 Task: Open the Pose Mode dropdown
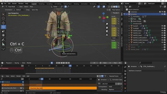pyautogui.click(x=11, y=7)
